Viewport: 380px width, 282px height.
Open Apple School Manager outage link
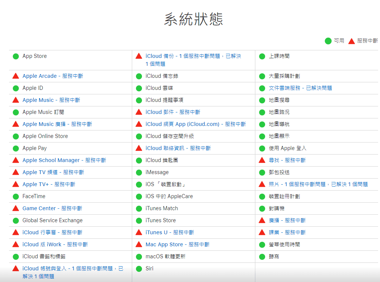click(64, 160)
